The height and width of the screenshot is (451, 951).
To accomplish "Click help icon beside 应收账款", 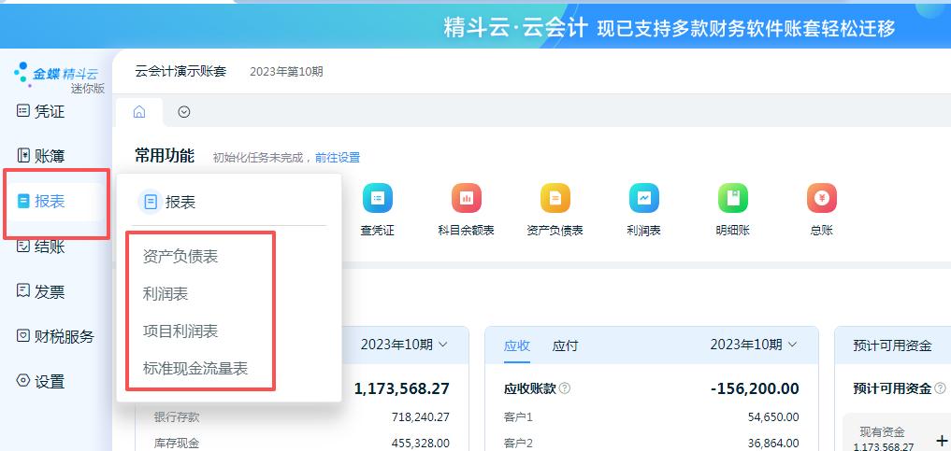I will click(x=565, y=389).
